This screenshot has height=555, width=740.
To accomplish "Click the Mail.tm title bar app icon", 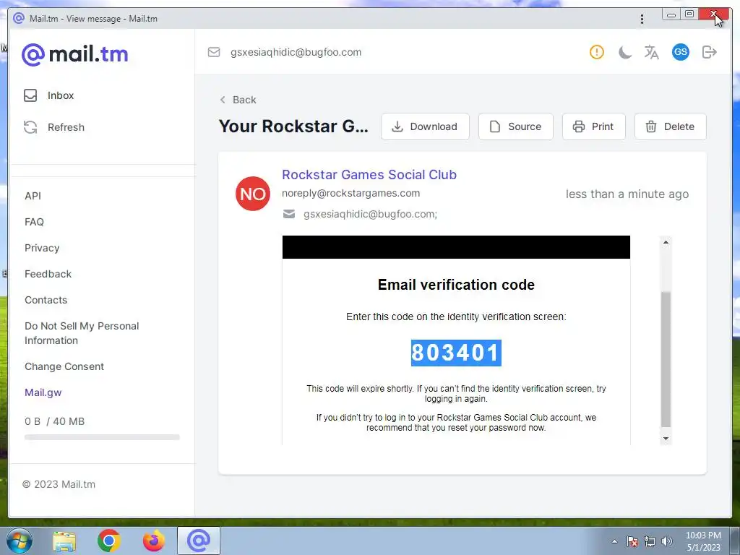I will [18, 18].
